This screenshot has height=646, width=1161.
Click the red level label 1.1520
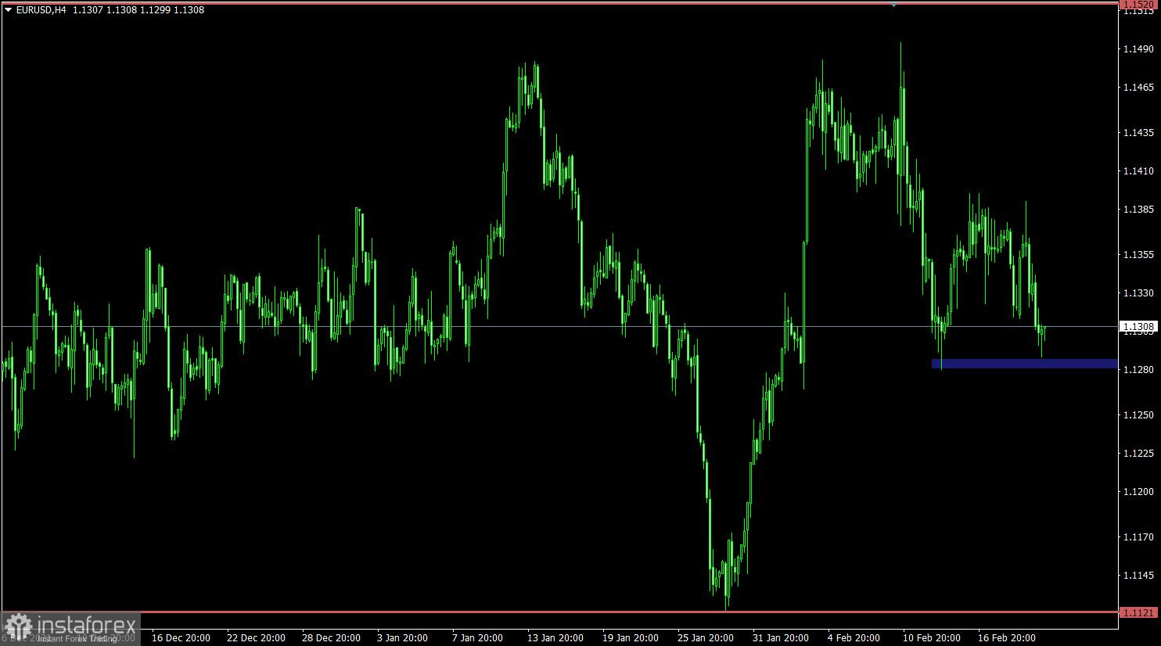pos(1138,5)
